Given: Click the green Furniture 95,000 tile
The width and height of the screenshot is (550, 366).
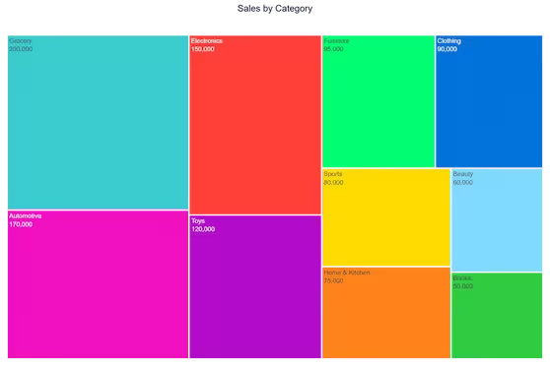Looking at the screenshot, I should point(378,101).
